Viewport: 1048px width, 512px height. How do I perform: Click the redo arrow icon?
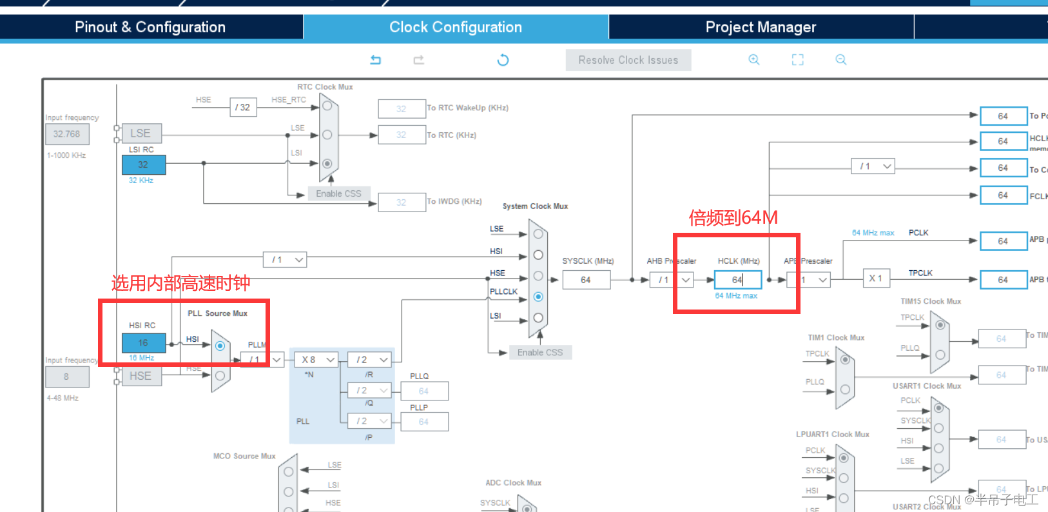[419, 60]
